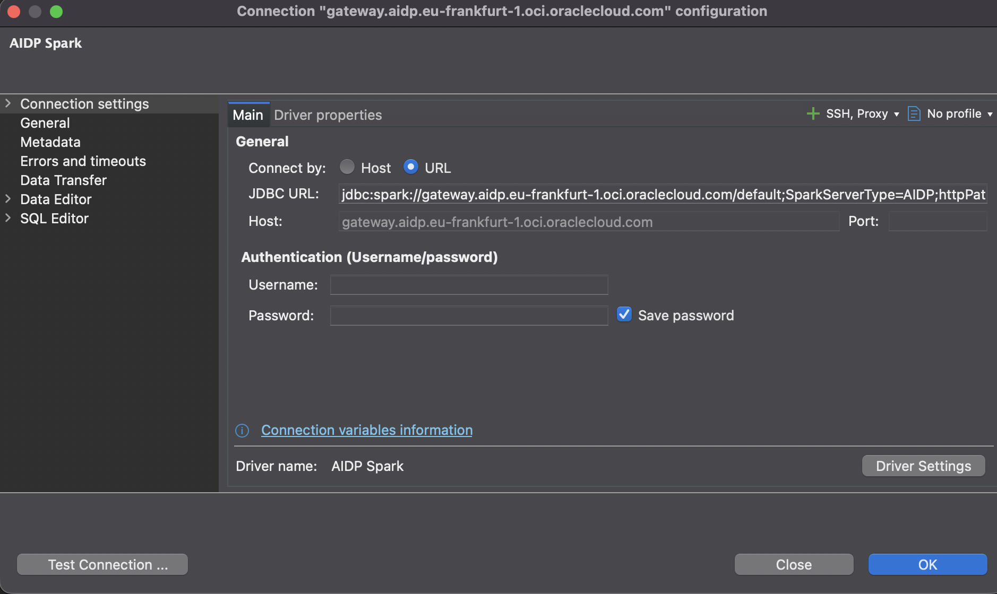The height and width of the screenshot is (594, 997).
Task: Open the SSH, Proxy dropdown
Action: coord(862,114)
